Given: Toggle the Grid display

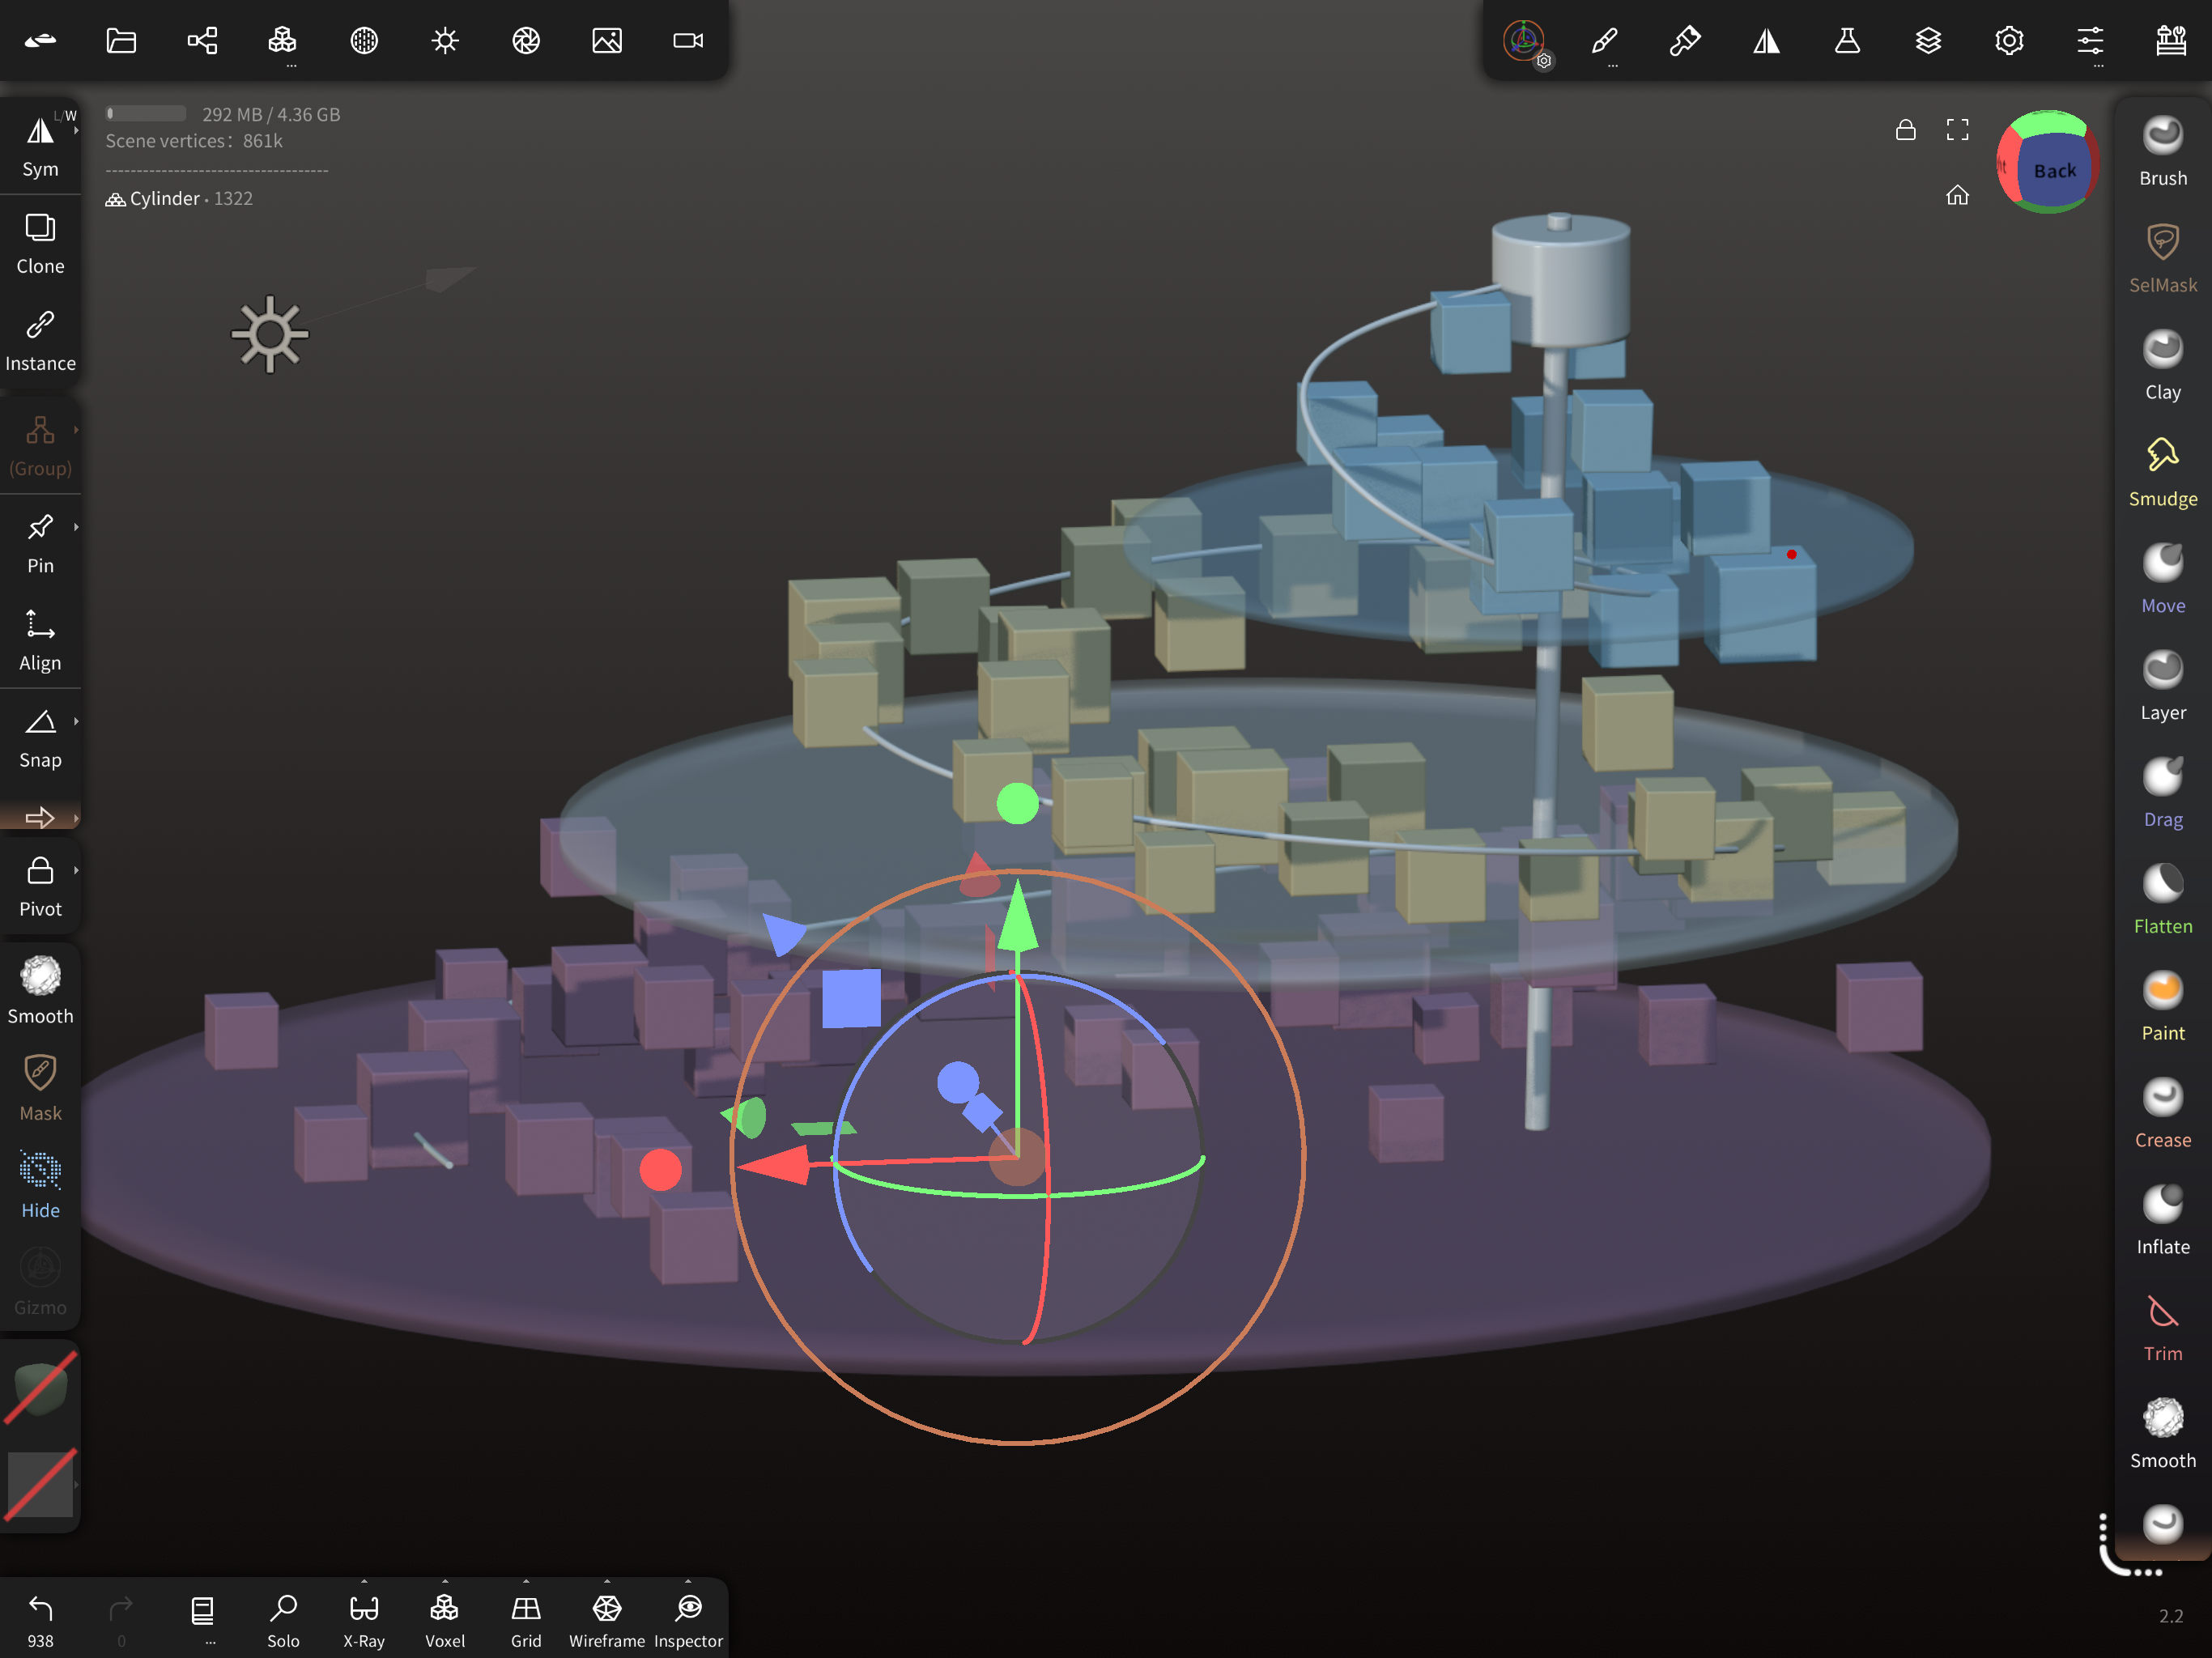Looking at the screenshot, I should click(x=526, y=1619).
